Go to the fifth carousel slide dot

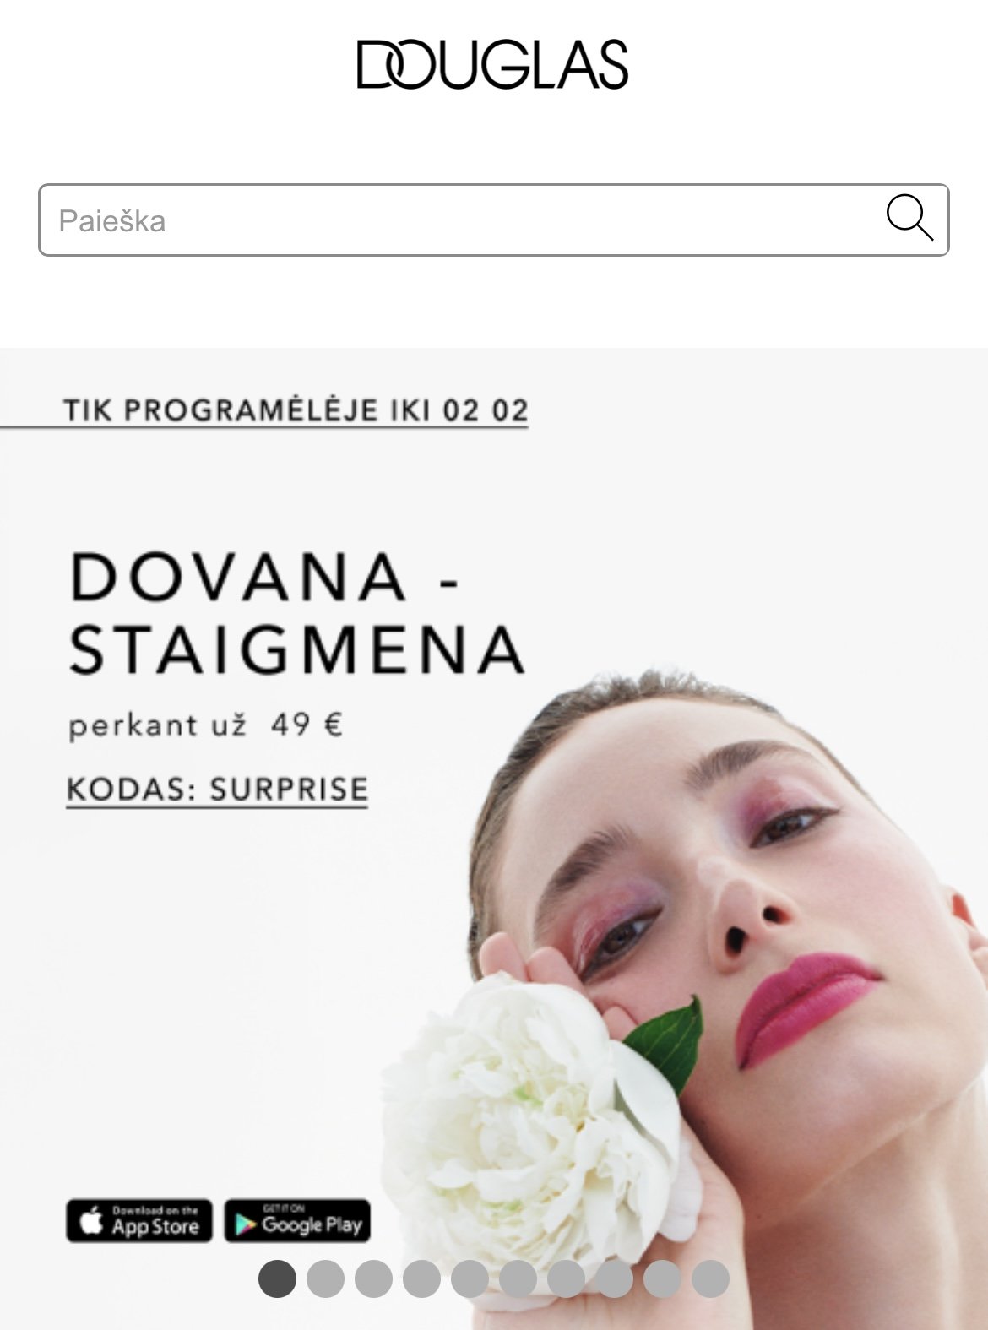point(470,1278)
